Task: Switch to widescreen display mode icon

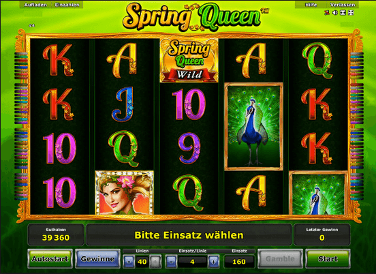Action: point(343,13)
